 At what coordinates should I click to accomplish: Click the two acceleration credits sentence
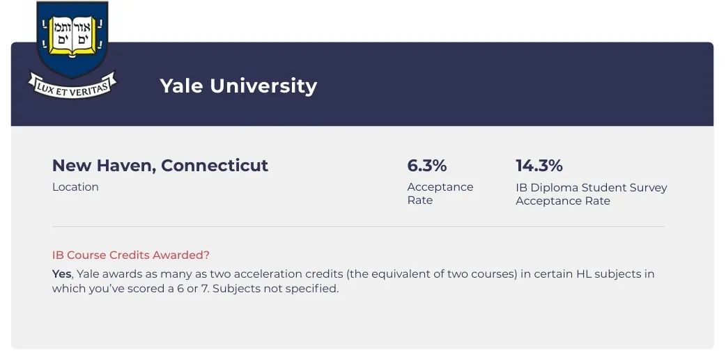353,281
